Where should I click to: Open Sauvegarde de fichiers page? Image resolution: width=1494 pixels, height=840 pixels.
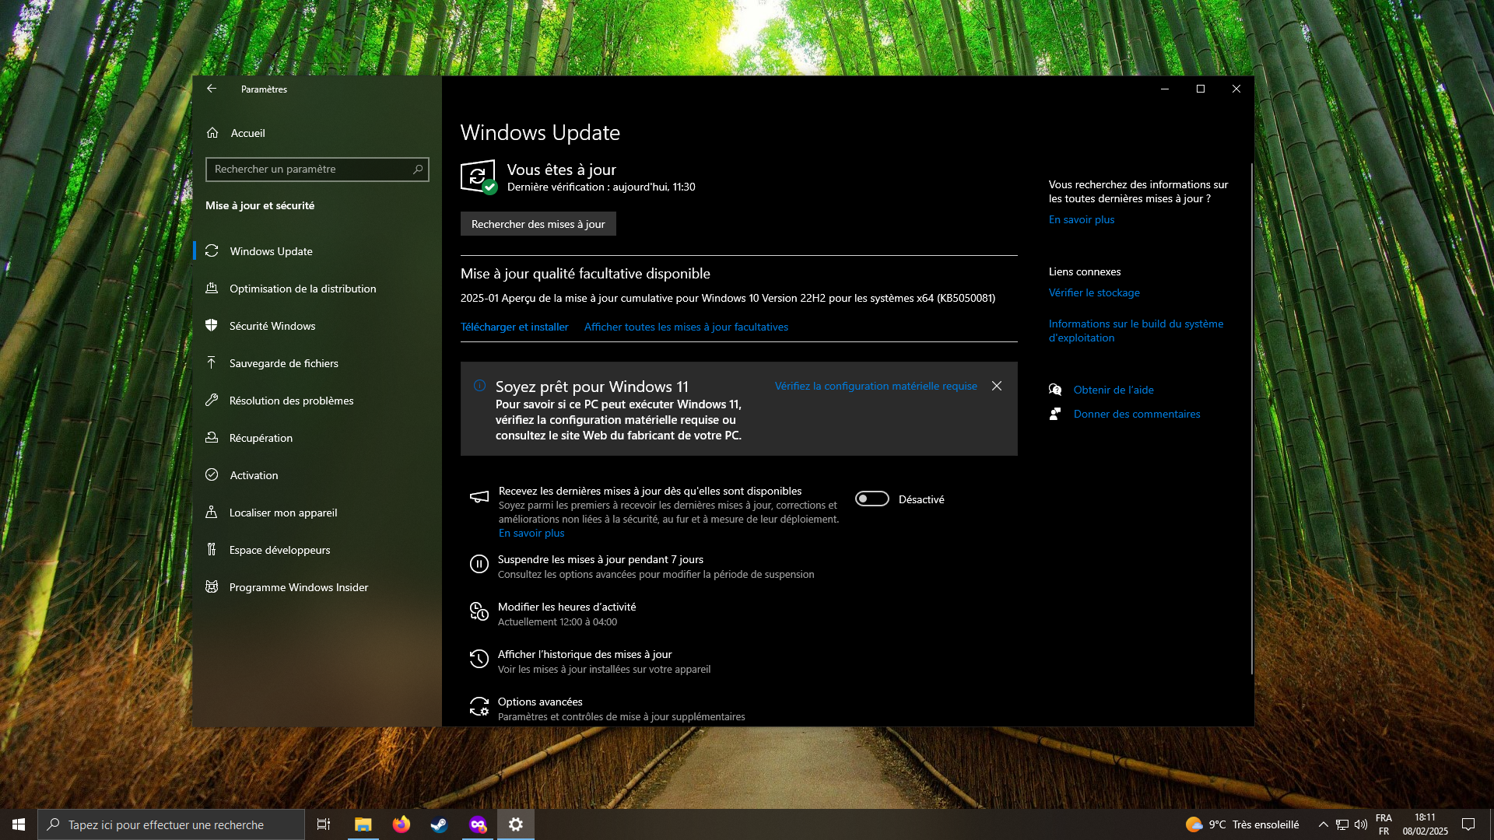point(317,363)
